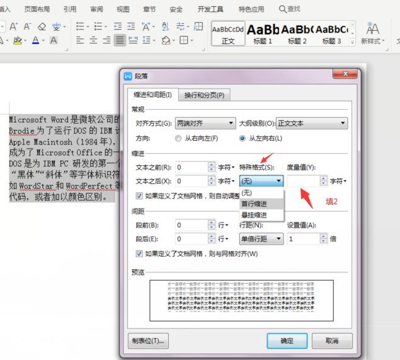Align text right in ribbon

(x=106, y=40)
